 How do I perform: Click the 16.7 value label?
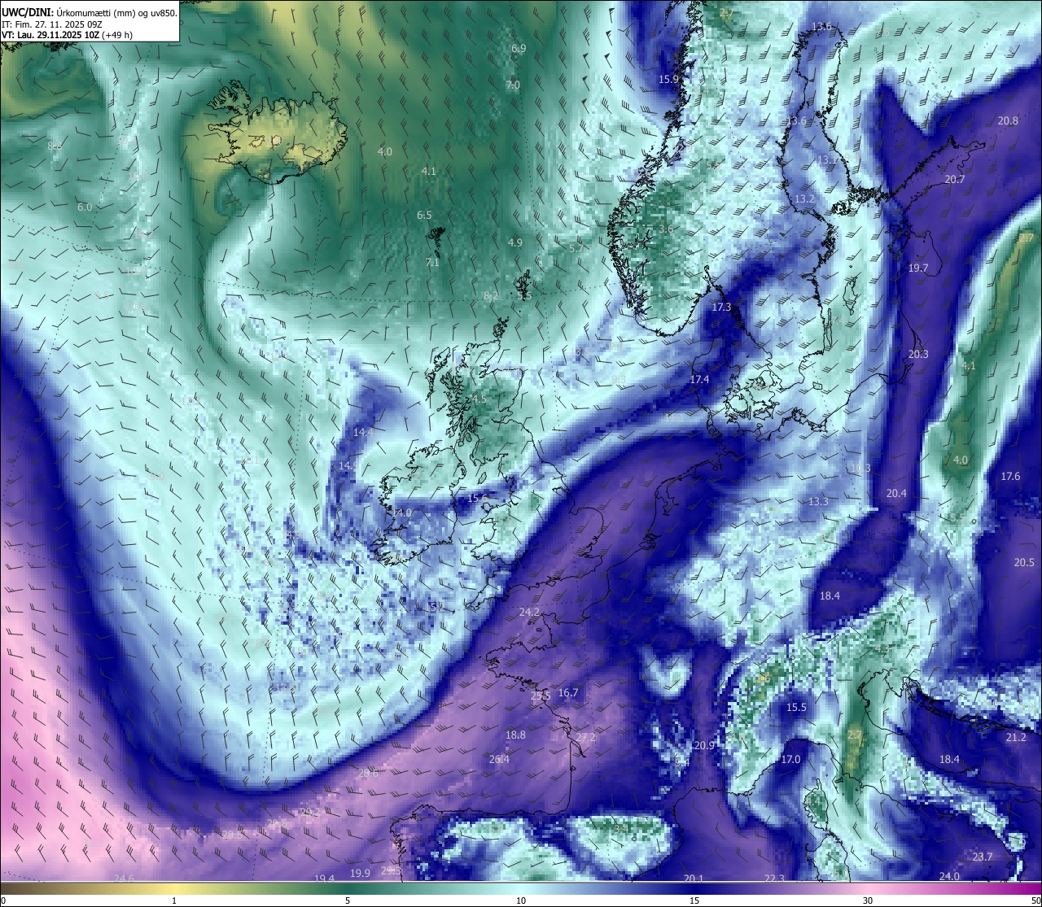coord(568,693)
